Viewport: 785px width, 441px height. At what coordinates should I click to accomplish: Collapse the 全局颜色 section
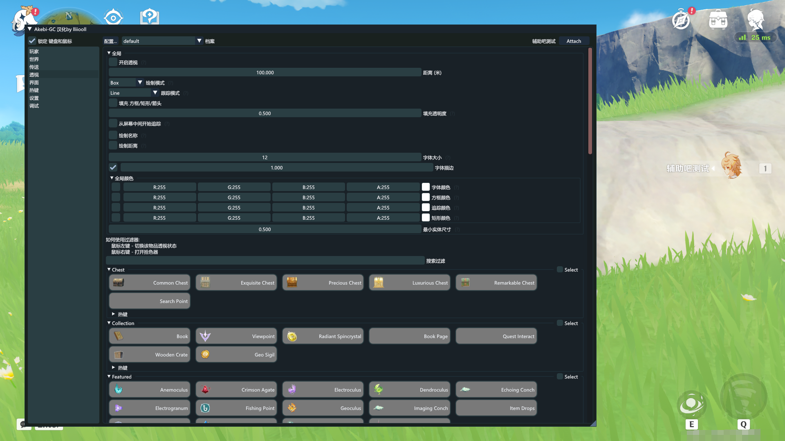click(112, 178)
